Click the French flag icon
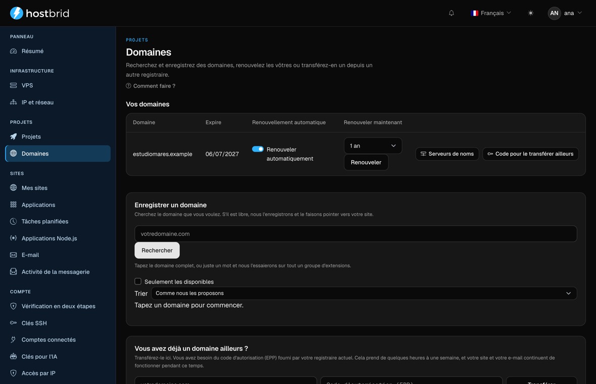The image size is (596, 384). 474,13
